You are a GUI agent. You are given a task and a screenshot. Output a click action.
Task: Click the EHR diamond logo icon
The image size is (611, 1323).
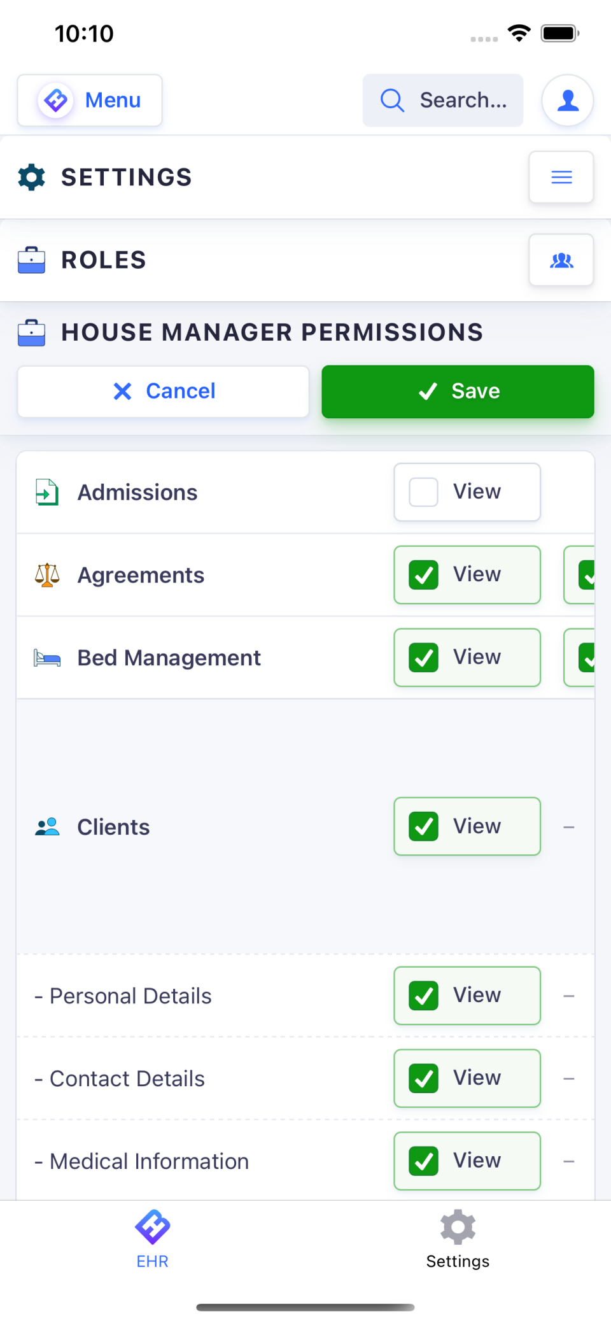152,1226
